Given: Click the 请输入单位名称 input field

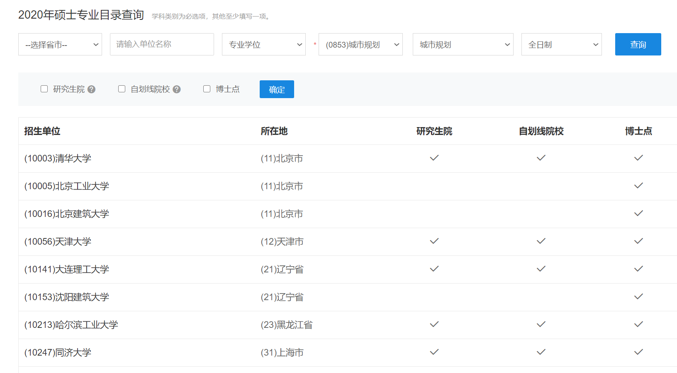Looking at the screenshot, I should click(x=162, y=44).
